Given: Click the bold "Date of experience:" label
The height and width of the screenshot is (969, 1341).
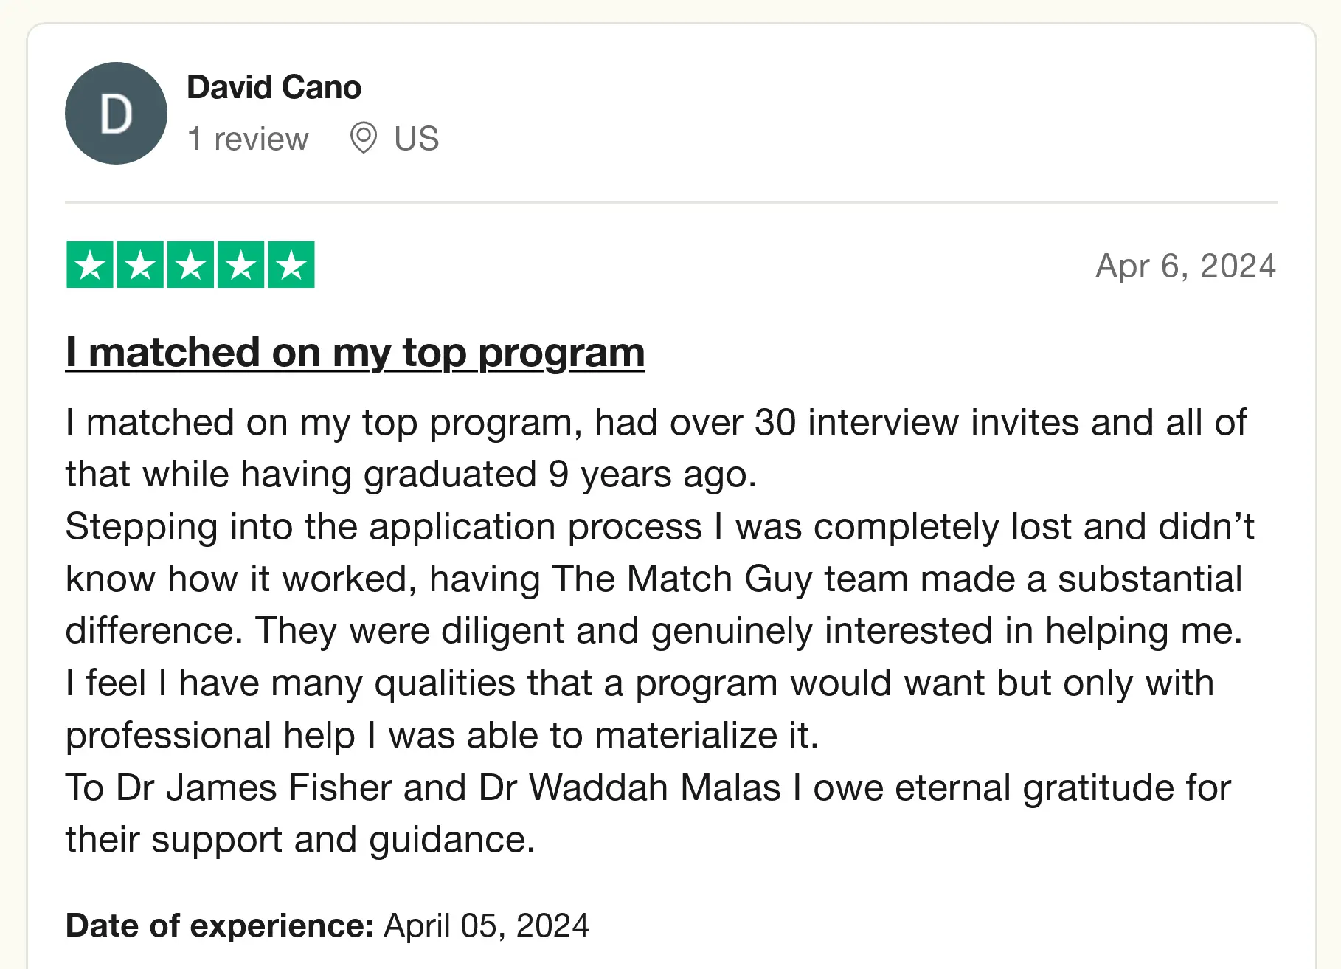Looking at the screenshot, I should (x=220, y=925).
